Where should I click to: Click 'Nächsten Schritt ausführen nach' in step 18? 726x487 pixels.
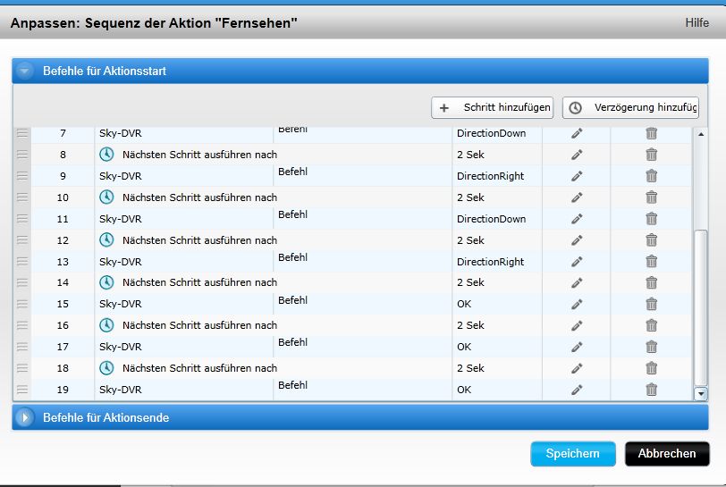tap(199, 368)
